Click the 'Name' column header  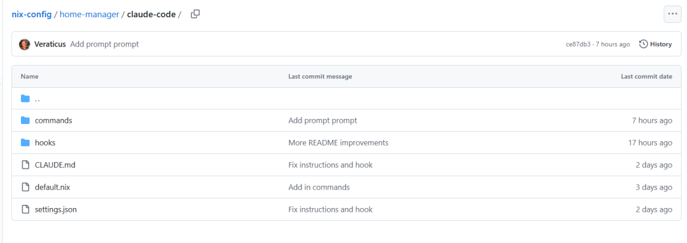(30, 76)
